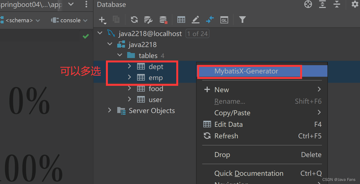Click the crosshair locate icon in Database header

tap(308, 4)
